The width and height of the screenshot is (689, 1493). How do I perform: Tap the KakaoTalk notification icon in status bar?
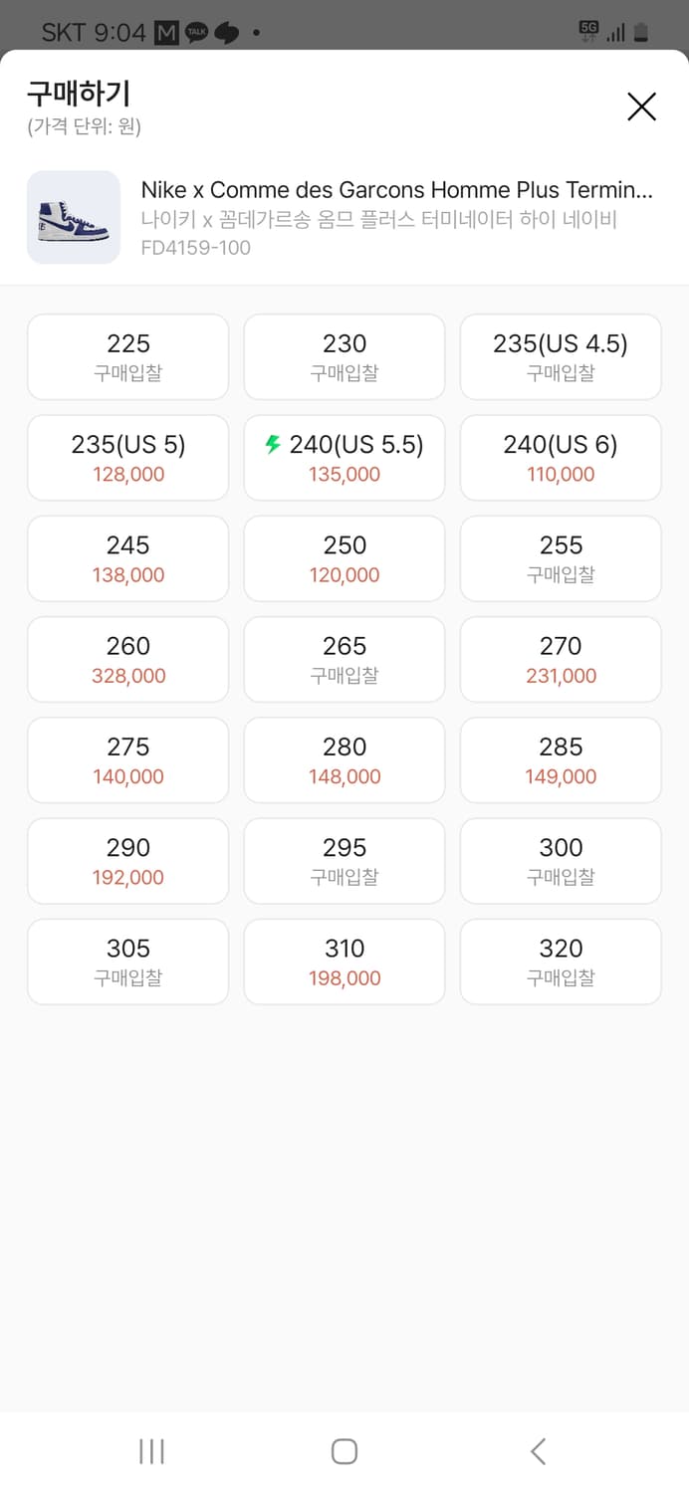[197, 33]
